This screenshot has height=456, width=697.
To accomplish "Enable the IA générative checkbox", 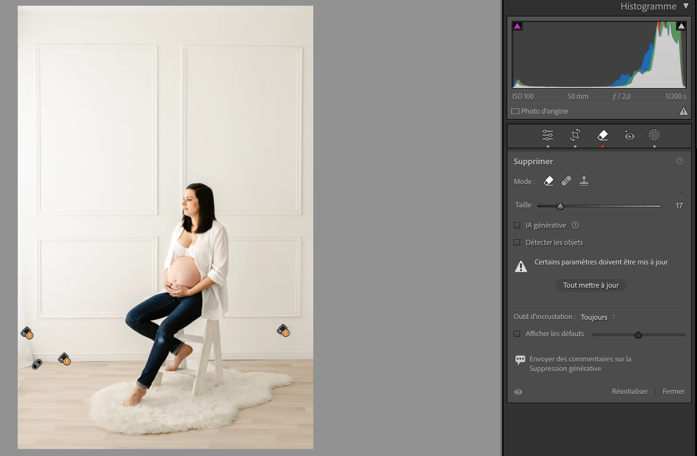I will click(x=517, y=225).
